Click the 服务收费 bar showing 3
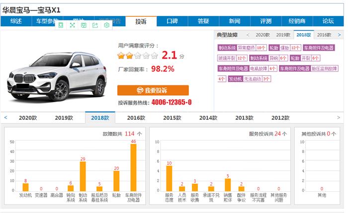 pyautogui.click(x=195, y=188)
